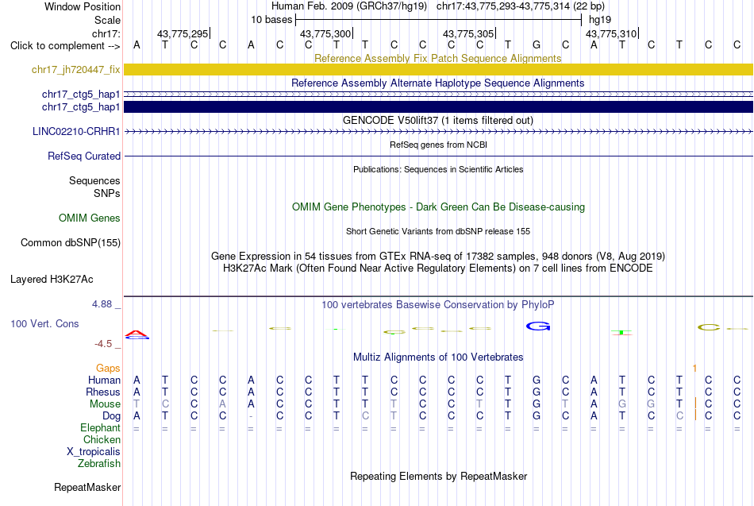Open 'Reference Assembly Alternate Haplotype Sequence Alignments' title
The width and height of the screenshot is (754, 506).
pos(438,83)
